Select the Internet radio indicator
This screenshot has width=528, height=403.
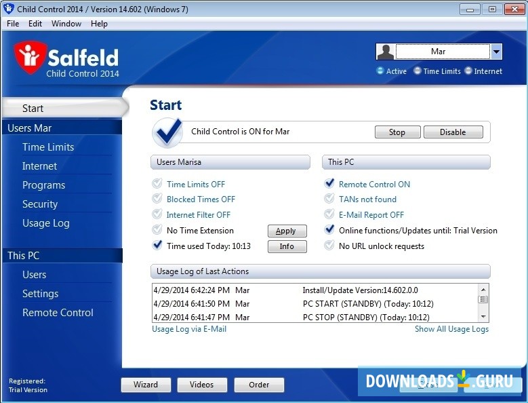tap(468, 71)
